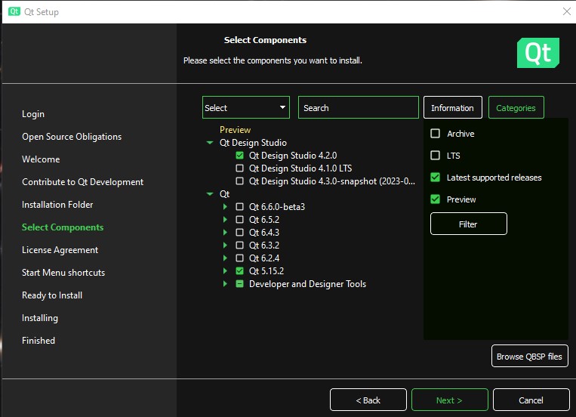This screenshot has width=576, height=417.
Task: Collapse the Qt tree node
Action: point(210,194)
